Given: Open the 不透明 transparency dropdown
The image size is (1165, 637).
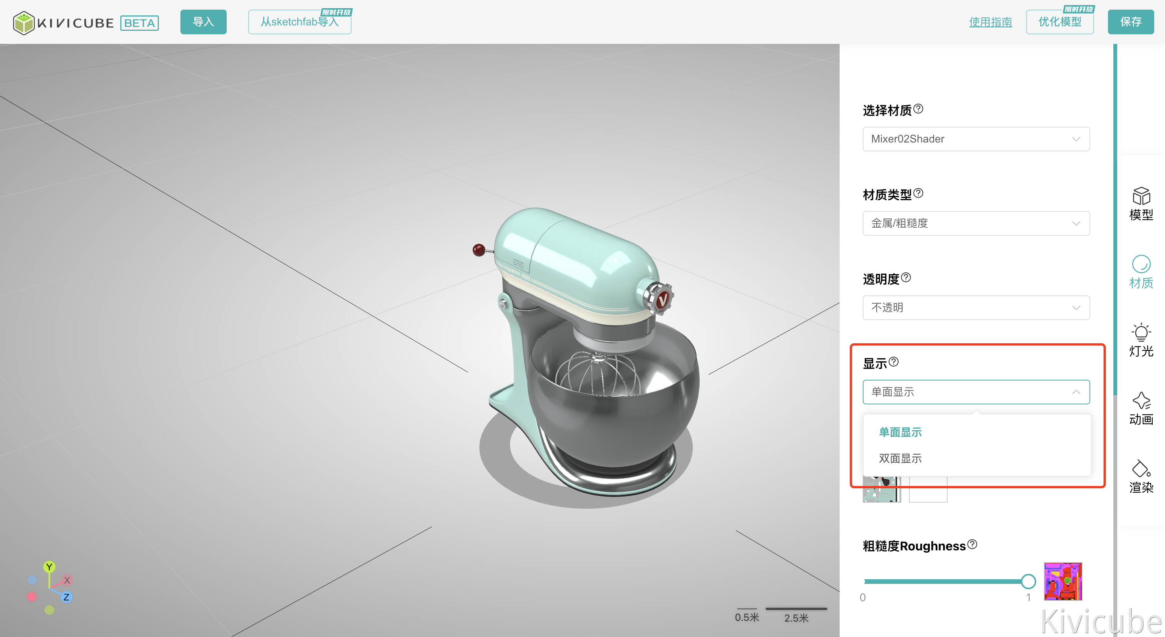Looking at the screenshot, I should coord(976,308).
